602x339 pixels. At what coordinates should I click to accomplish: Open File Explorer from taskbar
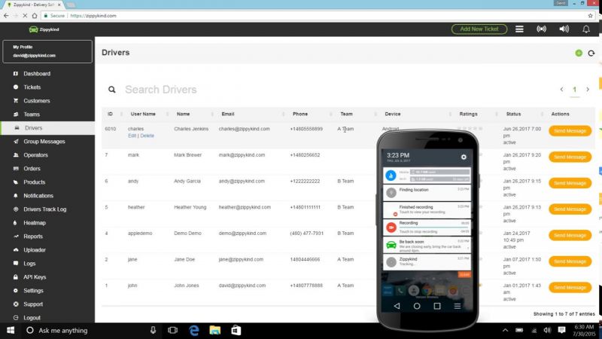tap(215, 331)
